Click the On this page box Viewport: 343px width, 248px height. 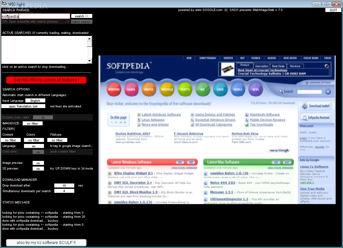119,119
